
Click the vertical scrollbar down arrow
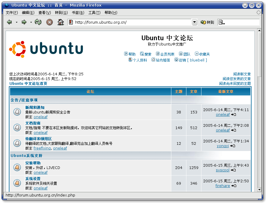pyautogui.click(x=259, y=190)
